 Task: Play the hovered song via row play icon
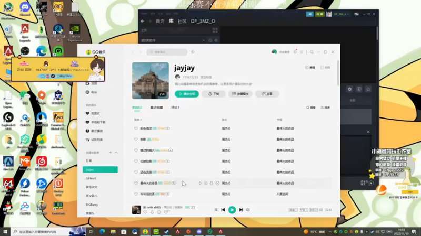click(200, 183)
